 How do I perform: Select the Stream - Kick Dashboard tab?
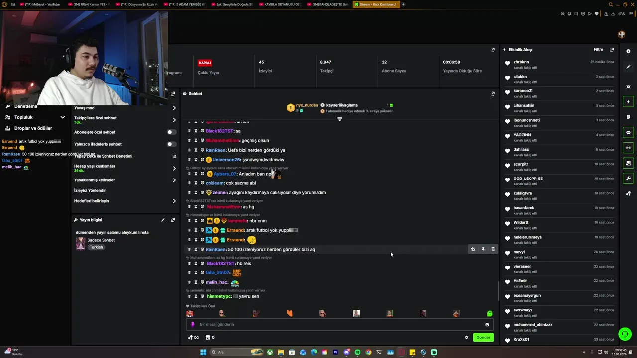tap(376, 4)
